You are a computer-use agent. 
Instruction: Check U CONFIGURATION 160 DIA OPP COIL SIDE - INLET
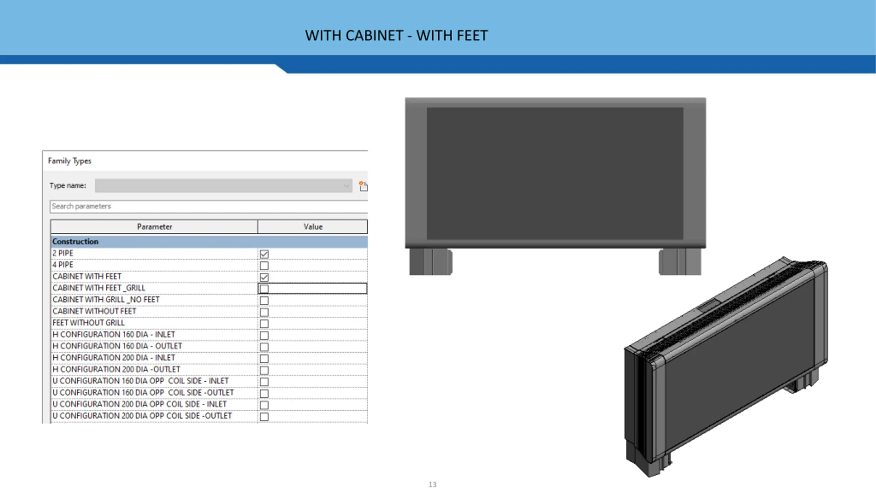[264, 382]
